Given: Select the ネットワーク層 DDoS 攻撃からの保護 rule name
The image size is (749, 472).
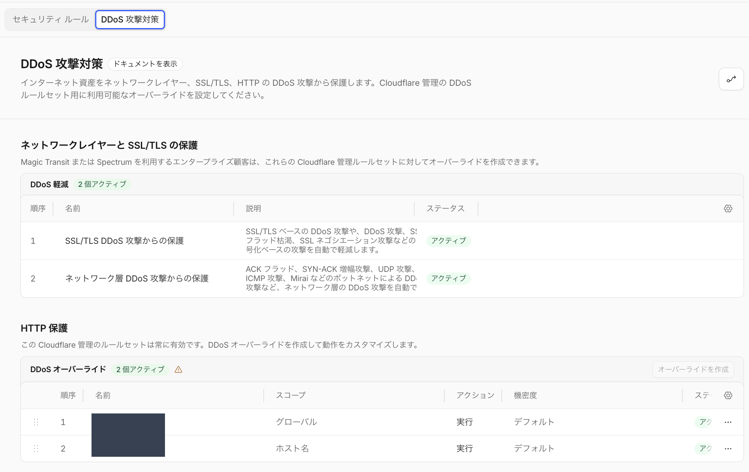Looking at the screenshot, I should point(137,279).
